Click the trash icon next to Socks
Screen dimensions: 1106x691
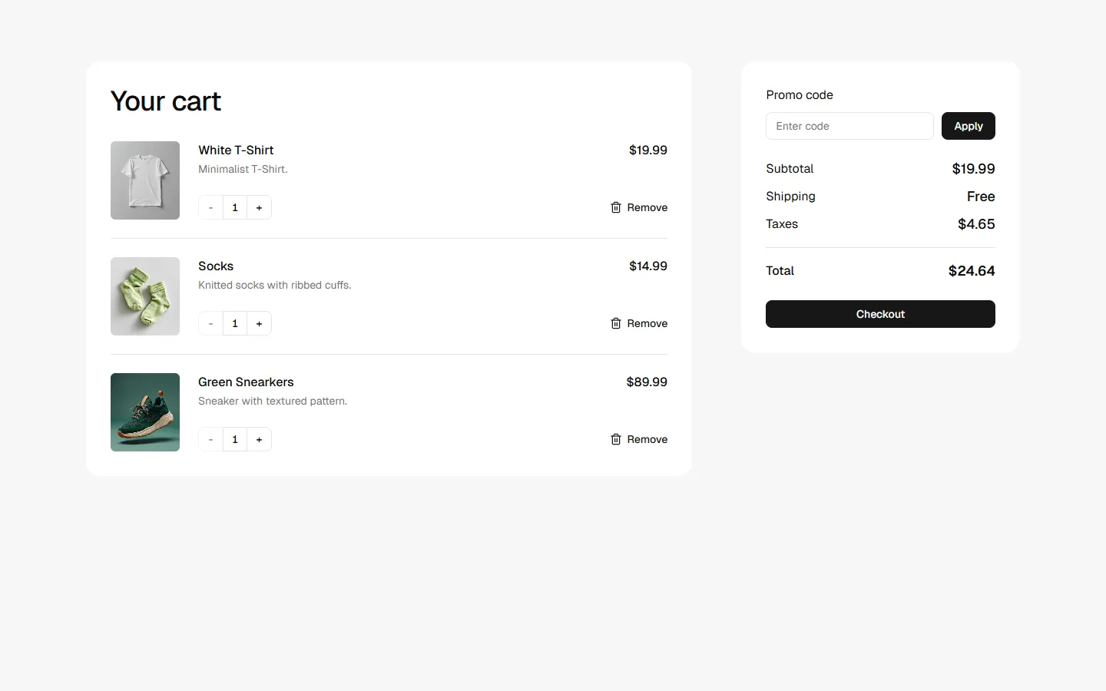615,323
